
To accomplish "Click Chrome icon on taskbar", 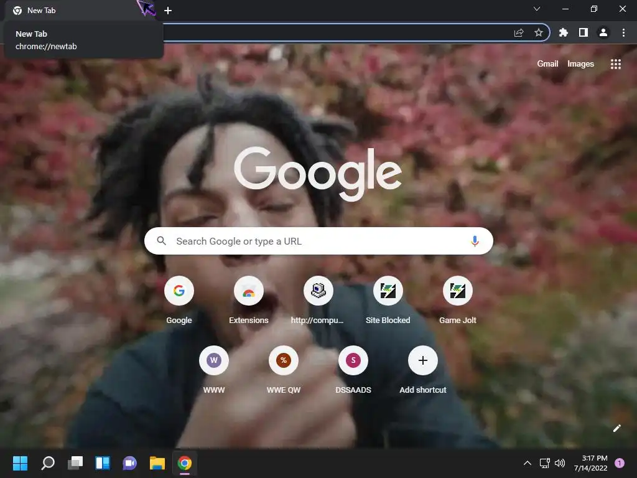I will pos(184,463).
